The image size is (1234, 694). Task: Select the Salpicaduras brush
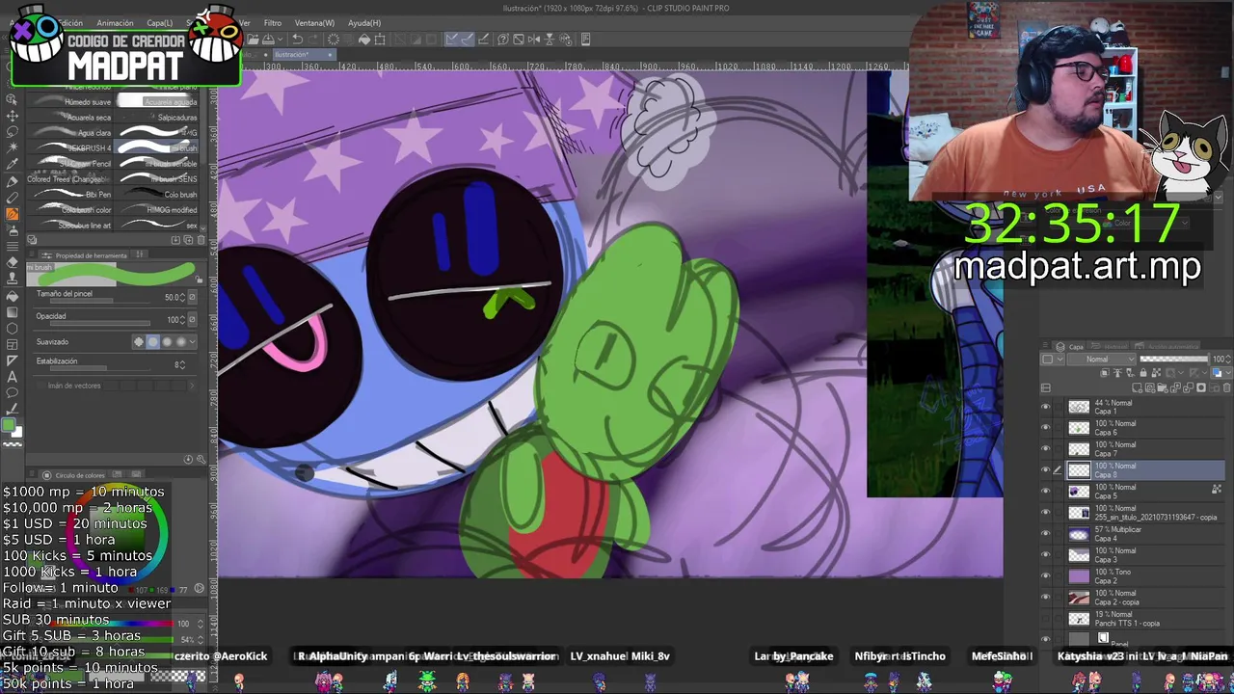(158, 117)
